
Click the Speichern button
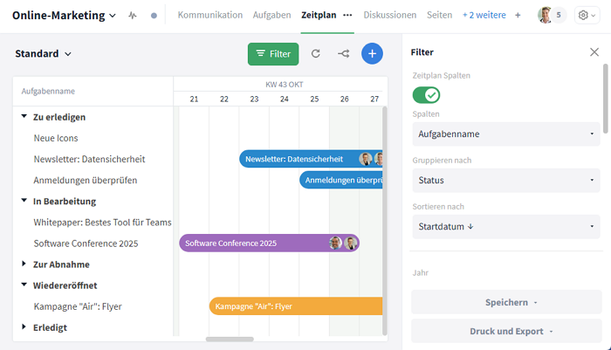pyautogui.click(x=505, y=302)
